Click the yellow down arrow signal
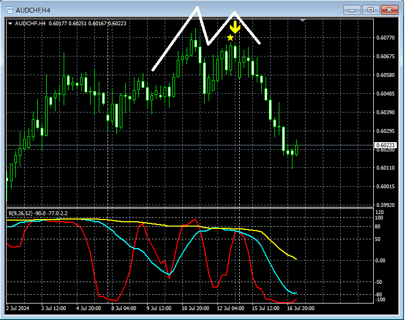 tap(235, 27)
